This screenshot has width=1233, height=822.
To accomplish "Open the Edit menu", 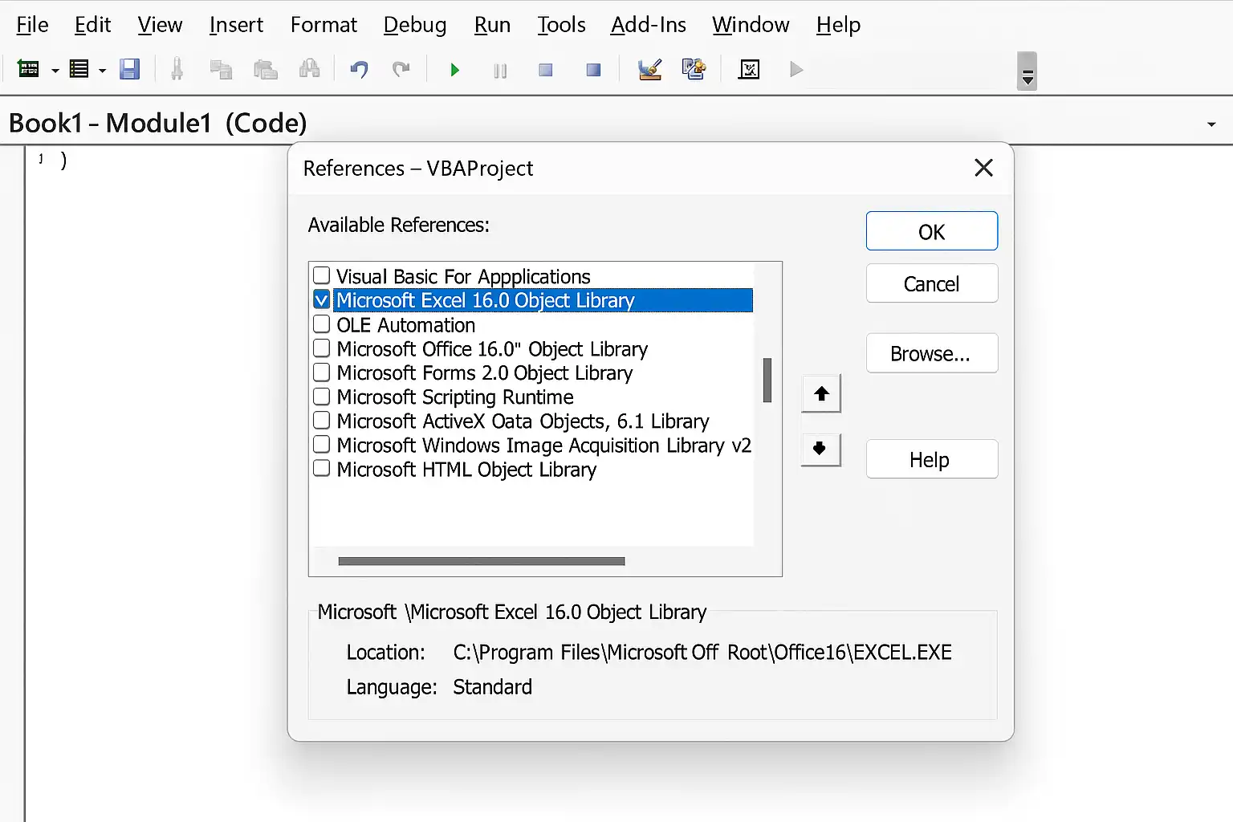I will pos(92,25).
